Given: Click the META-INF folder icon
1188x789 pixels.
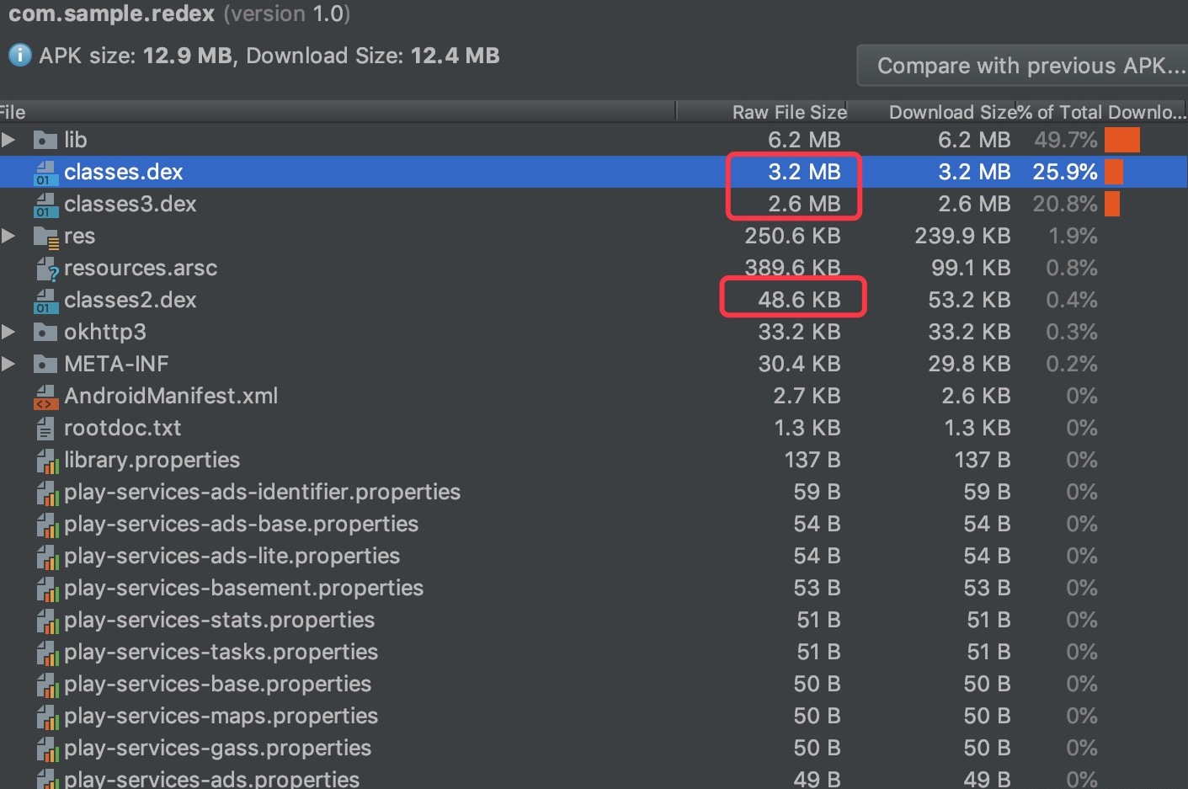Looking at the screenshot, I should [45, 364].
